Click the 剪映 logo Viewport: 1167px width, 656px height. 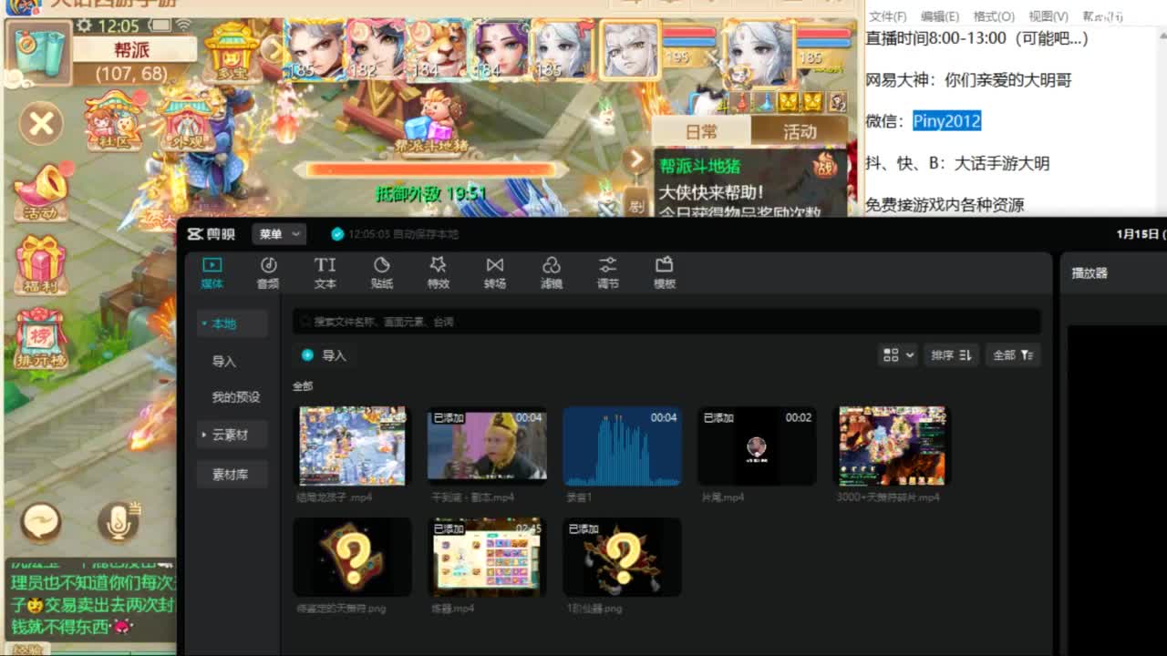pos(212,234)
